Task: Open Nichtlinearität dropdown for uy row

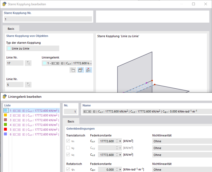Action: click(x=182, y=148)
